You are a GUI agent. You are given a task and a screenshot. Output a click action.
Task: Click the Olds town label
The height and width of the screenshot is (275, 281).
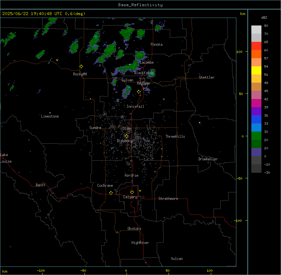(126, 129)
